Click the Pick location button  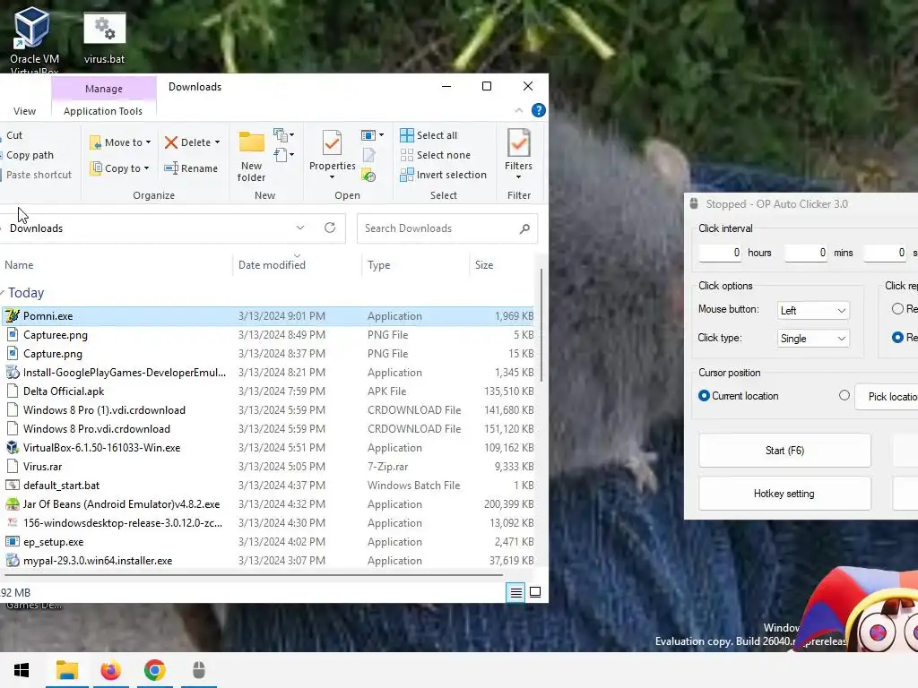887,397
